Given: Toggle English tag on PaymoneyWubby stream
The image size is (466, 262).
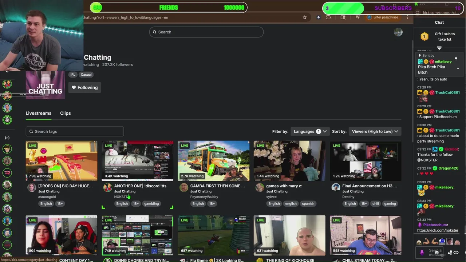Looking at the screenshot, I should click(x=198, y=204).
